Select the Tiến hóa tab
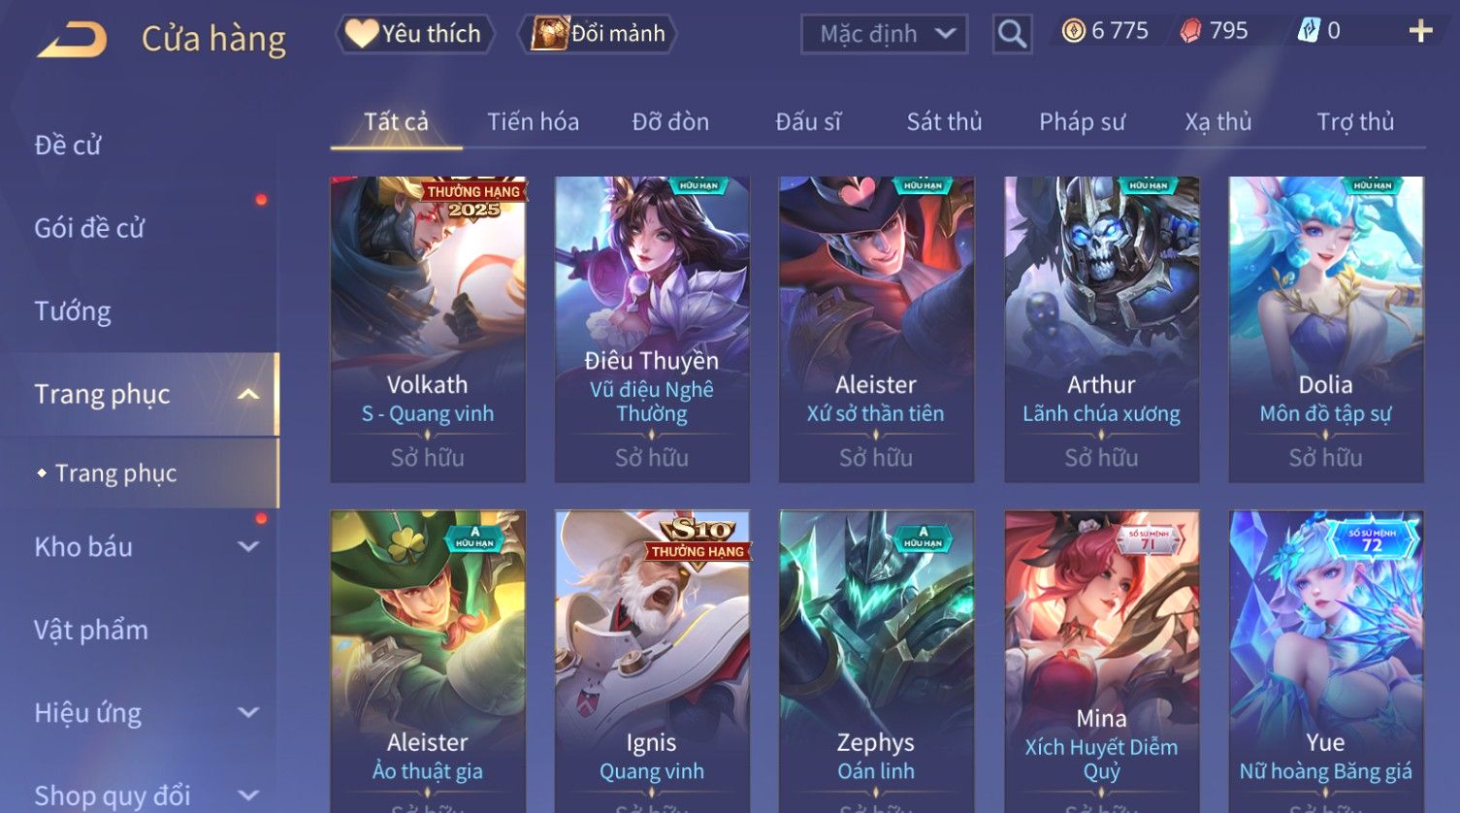This screenshot has width=1460, height=813. coord(533,121)
